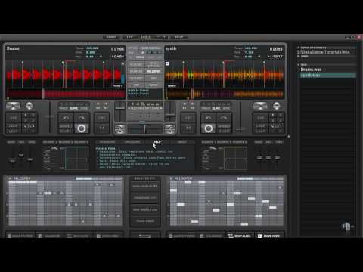Click highlighted right-most tab under right relooper
Screen dimensions: 363x272
click(268, 236)
